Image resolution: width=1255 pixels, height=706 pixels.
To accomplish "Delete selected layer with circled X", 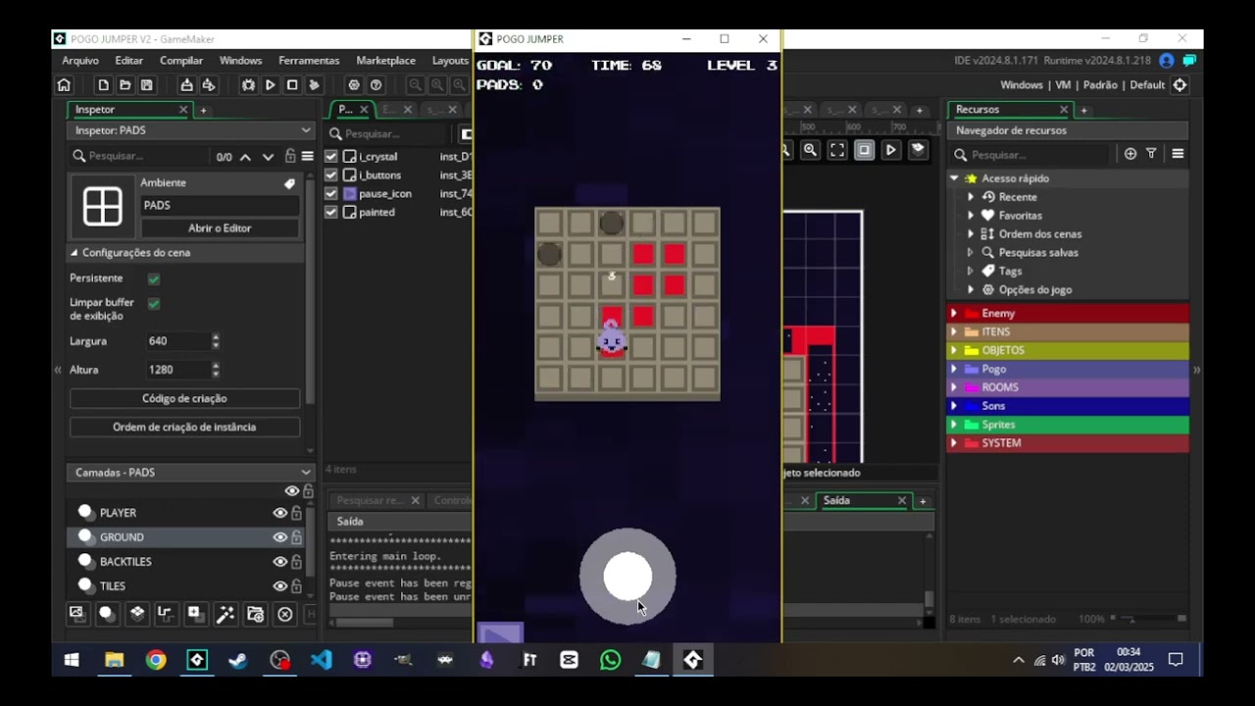I will click(x=285, y=614).
